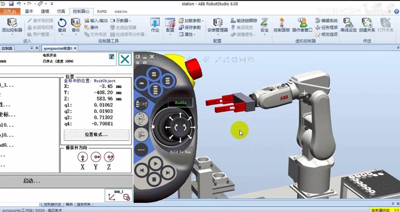Screen dimensions: 400x212
Task: Switch to the 基本 (Home) tab
Action: coord(29,11)
